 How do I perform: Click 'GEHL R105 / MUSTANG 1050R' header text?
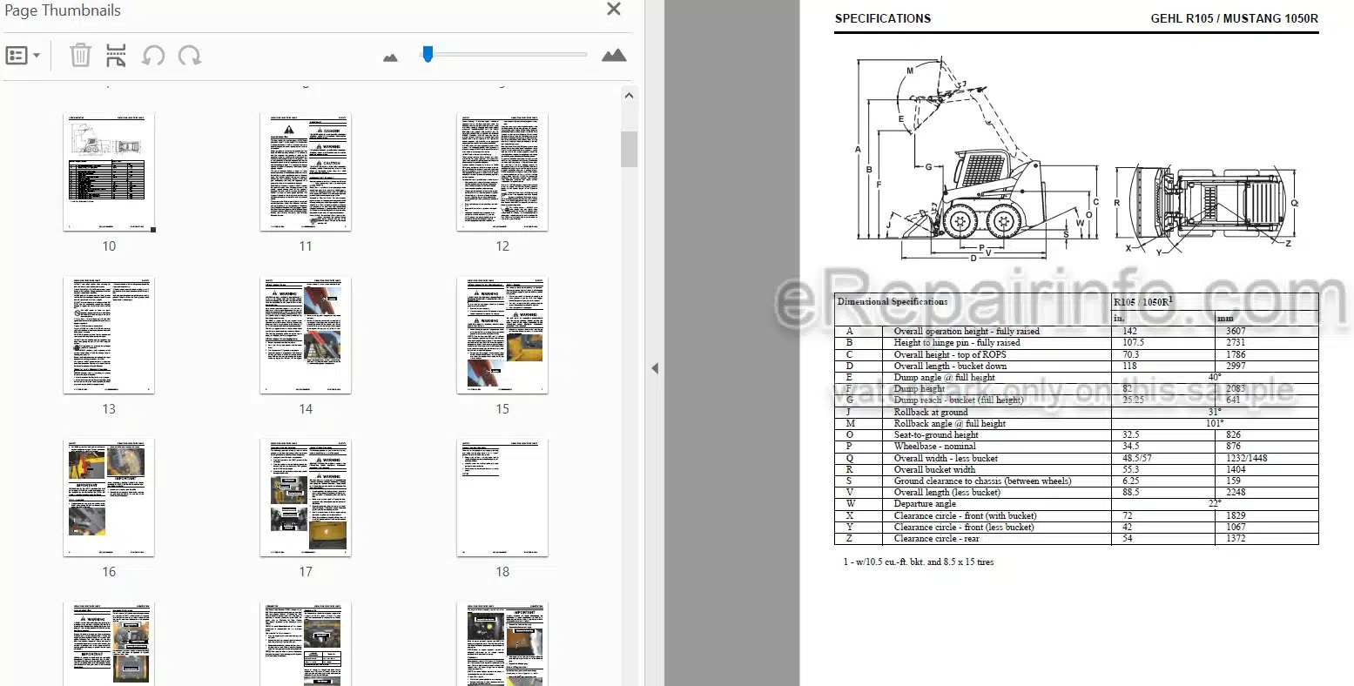[x=1234, y=18]
